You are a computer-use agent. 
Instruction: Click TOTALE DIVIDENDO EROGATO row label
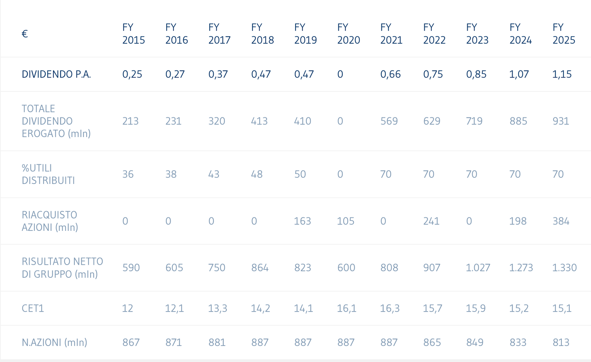pos(56,121)
